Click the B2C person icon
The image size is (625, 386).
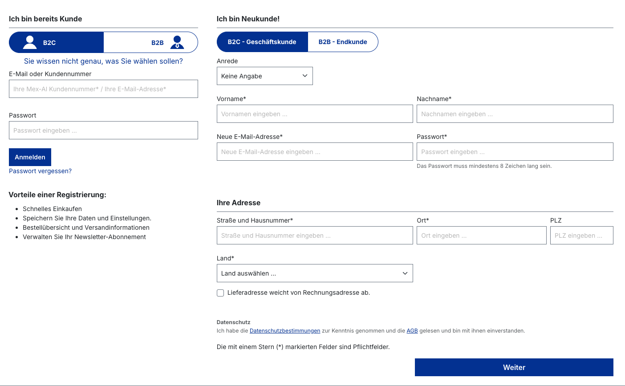click(x=30, y=42)
